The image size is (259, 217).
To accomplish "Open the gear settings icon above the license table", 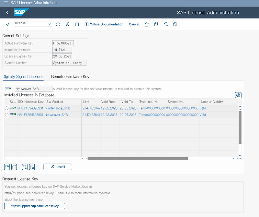I will coord(238,95).
